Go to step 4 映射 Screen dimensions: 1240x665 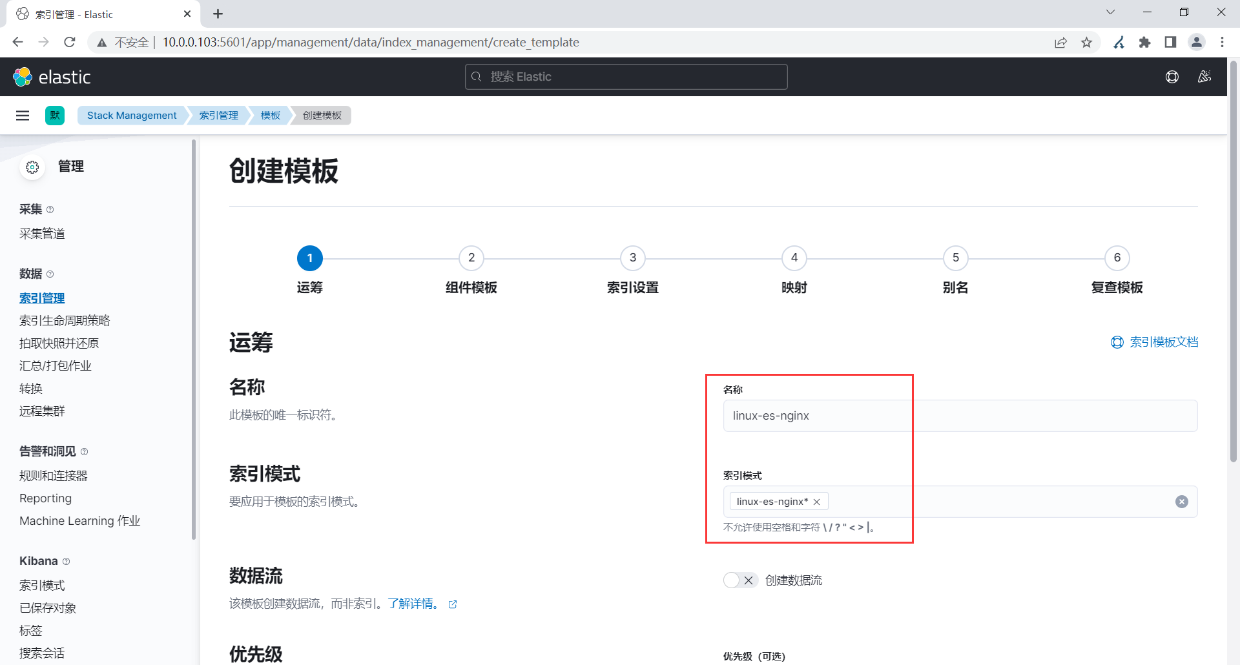tap(794, 258)
